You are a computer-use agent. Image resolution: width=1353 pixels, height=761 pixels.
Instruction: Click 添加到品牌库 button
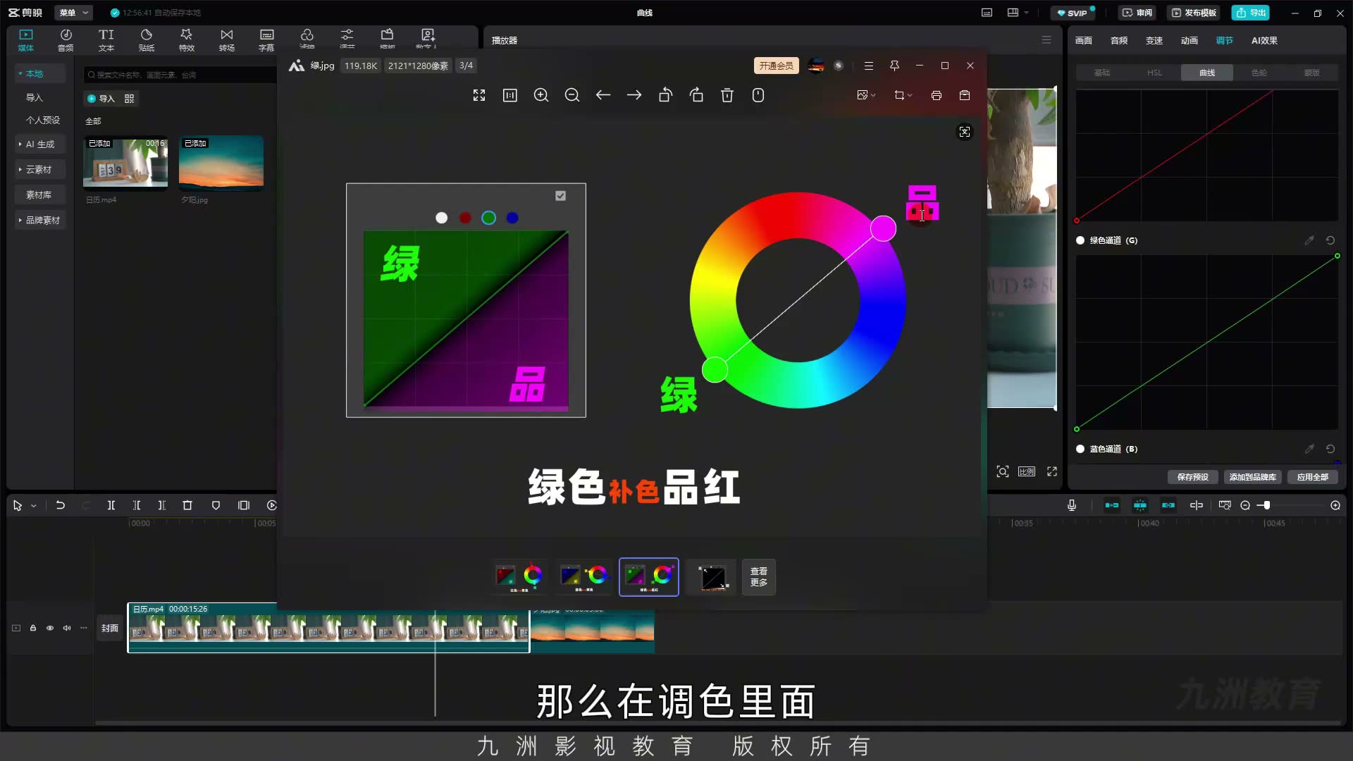(1252, 477)
